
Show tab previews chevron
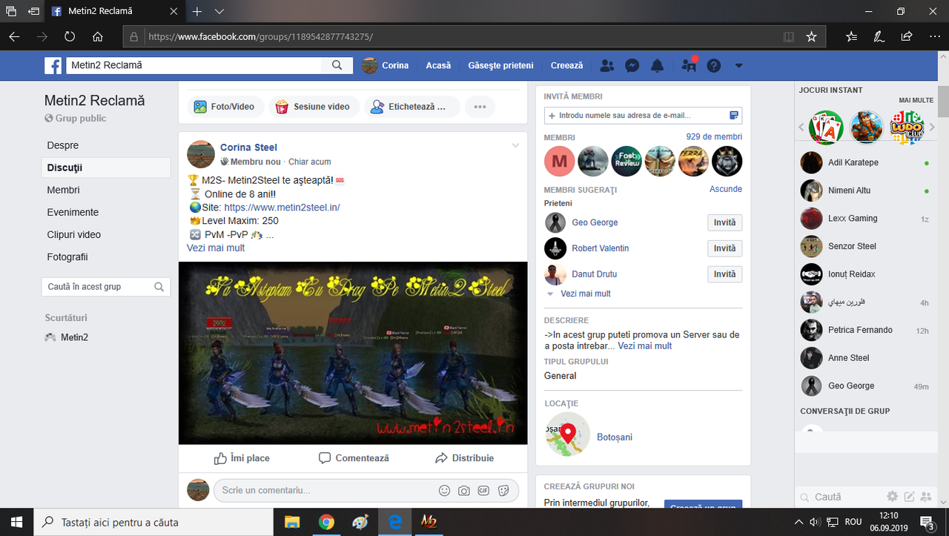(219, 11)
